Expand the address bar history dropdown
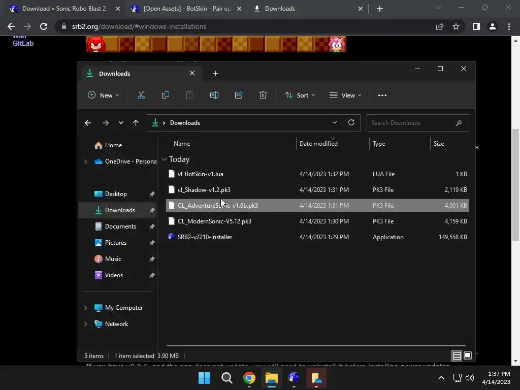This screenshot has width=520, height=390. 335,122
